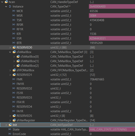
Task: Collapse the sTxMailBox array
Action: (10, 52)
